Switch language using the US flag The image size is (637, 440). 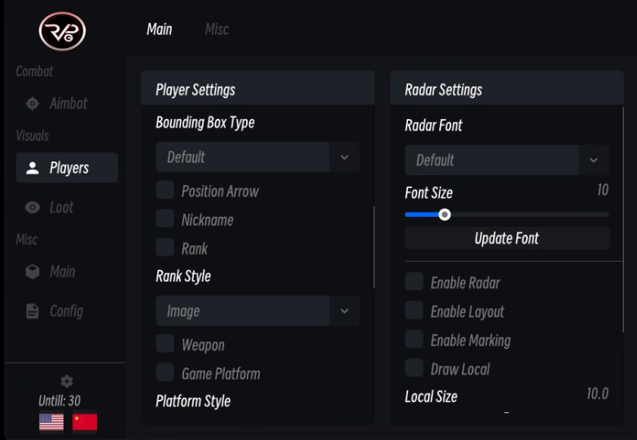(x=51, y=422)
